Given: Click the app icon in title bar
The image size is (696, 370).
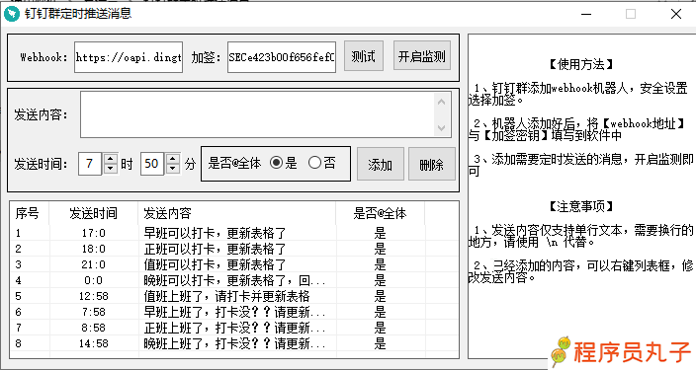Looking at the screenshot, I should [12, 14].
